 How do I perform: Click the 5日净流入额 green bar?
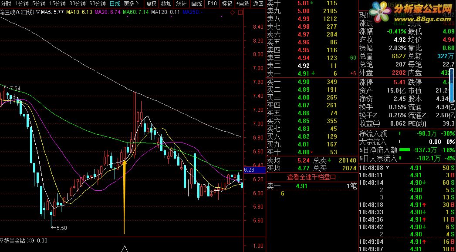point(405,150)
